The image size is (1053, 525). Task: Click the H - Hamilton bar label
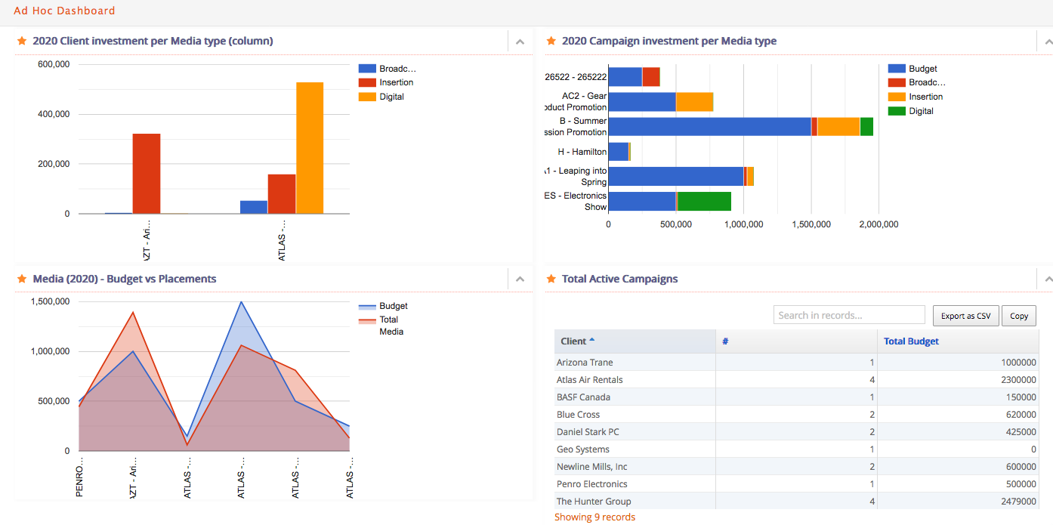(582, 152)
